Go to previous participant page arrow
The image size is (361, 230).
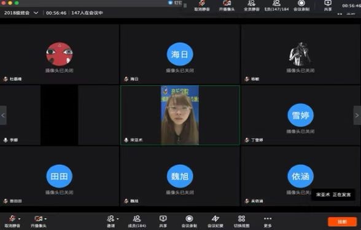[x=3, y=116]
